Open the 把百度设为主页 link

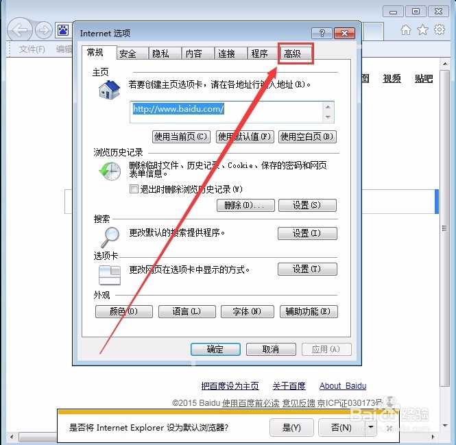[230, 386]
